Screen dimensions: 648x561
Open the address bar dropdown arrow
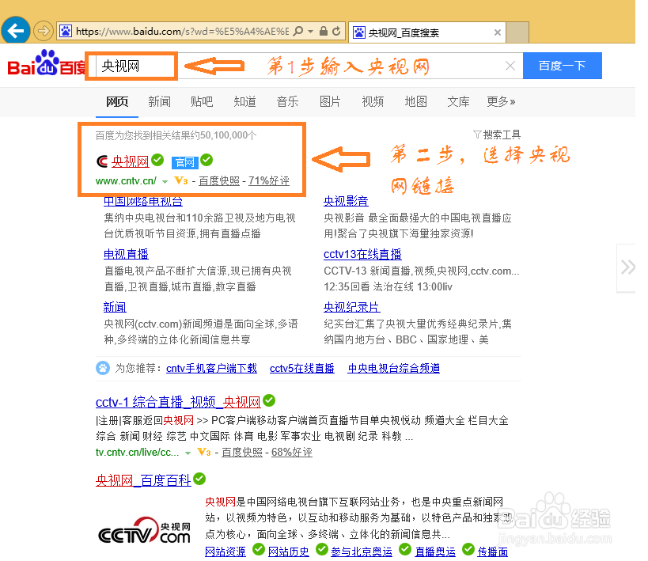point(311,32)
